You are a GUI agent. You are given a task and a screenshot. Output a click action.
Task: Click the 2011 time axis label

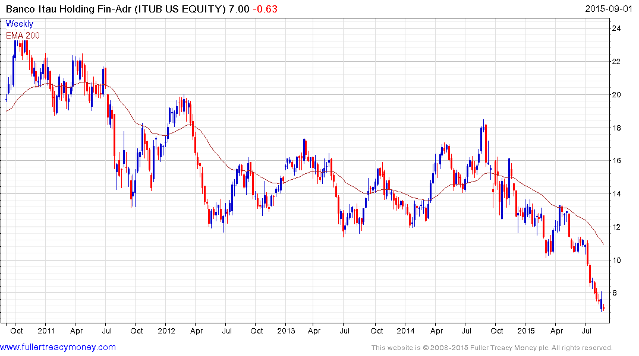[46, 330]
